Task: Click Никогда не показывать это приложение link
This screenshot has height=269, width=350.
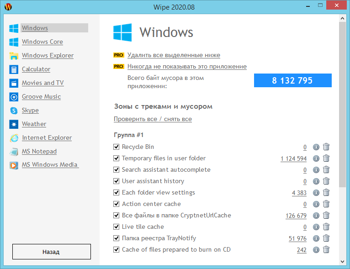Action: click(x=187, y=67)
